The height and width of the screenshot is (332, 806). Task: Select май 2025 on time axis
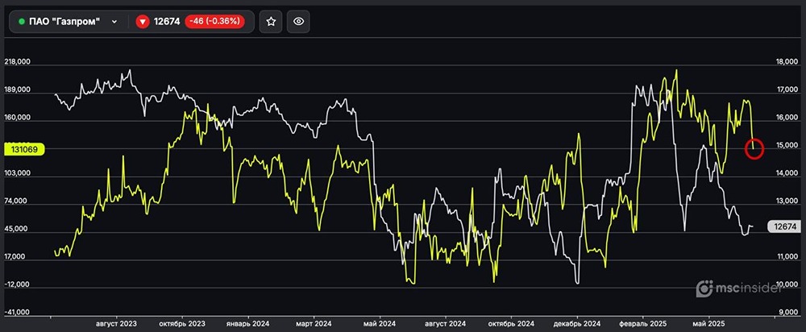click(x=708, y=324)
